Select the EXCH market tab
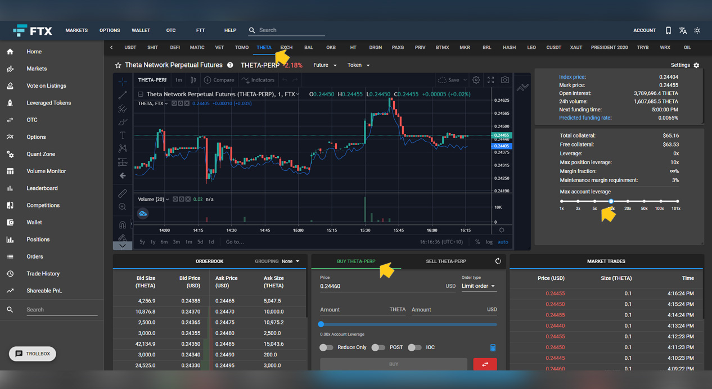712x389 pixels. coord(286,48)
